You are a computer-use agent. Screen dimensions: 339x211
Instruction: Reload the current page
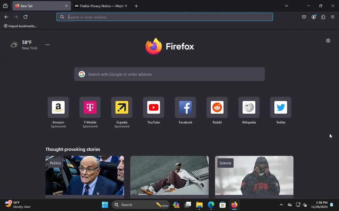coord(25,17)
